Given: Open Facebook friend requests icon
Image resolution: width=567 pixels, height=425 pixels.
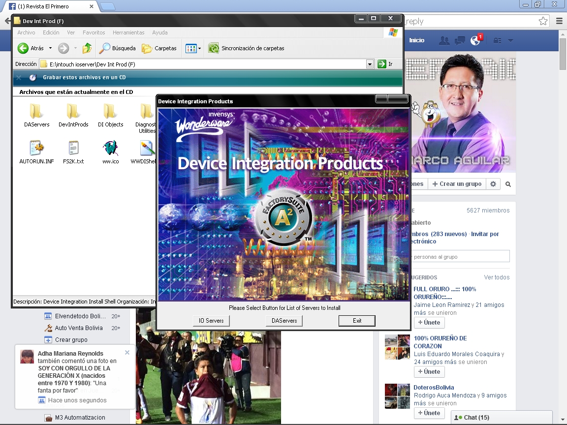Looking at the screenshot, I should click(x=444, y=40).
